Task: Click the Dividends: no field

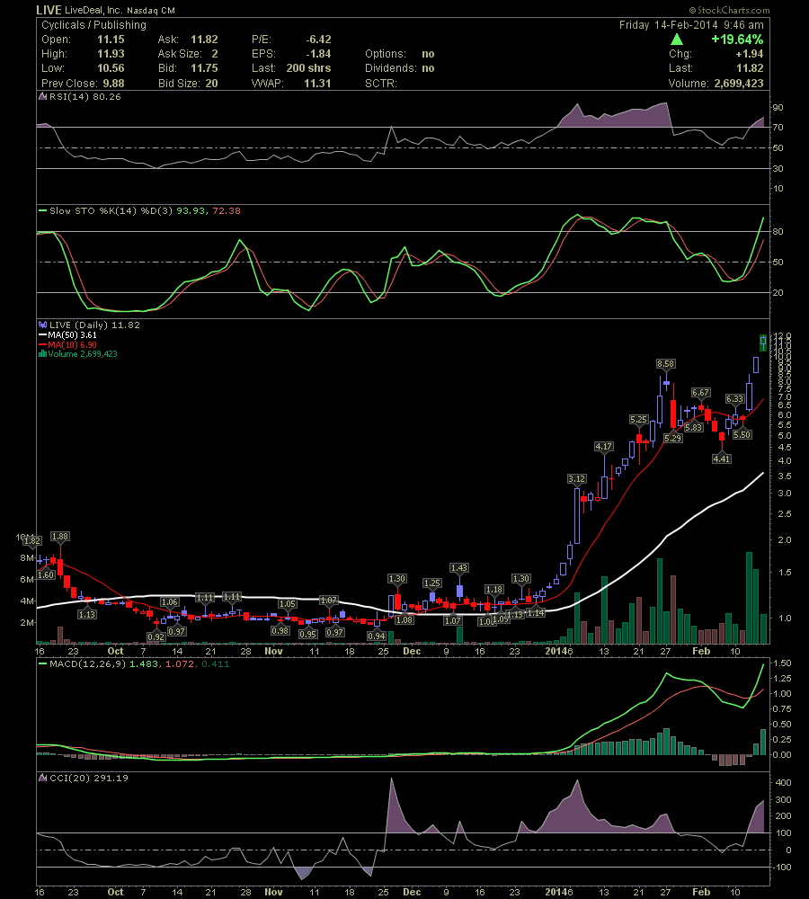Action: 400,67
